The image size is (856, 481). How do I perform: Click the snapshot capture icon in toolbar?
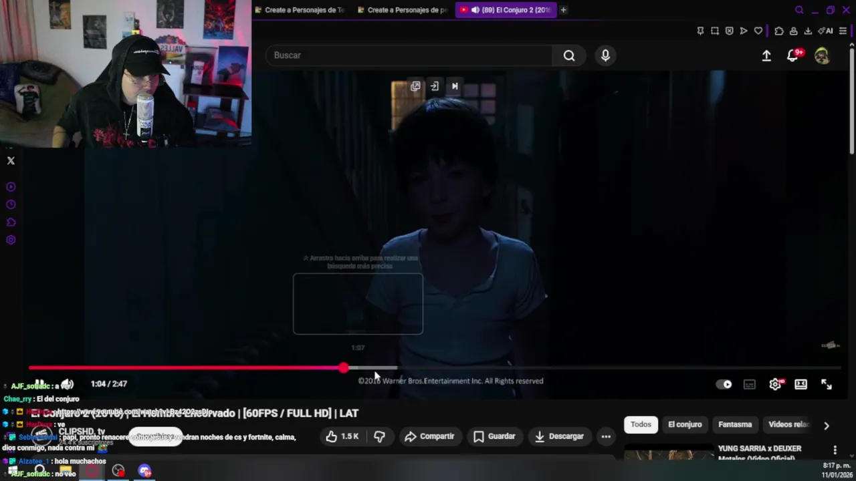715,31
